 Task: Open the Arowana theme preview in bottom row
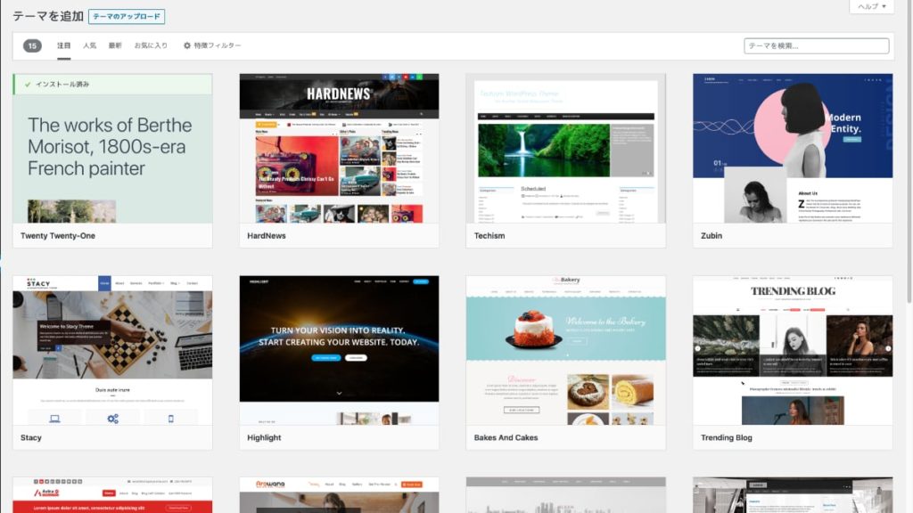click(x=339, y=495)
